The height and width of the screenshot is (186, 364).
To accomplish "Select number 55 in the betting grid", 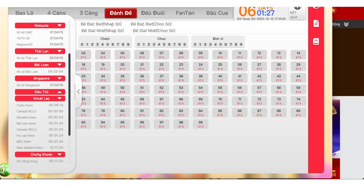I will (220, 90).
